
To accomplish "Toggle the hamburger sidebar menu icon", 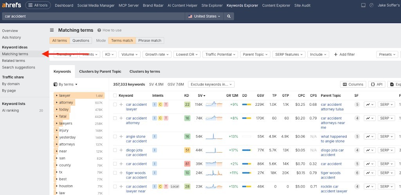I will (52, 30).
